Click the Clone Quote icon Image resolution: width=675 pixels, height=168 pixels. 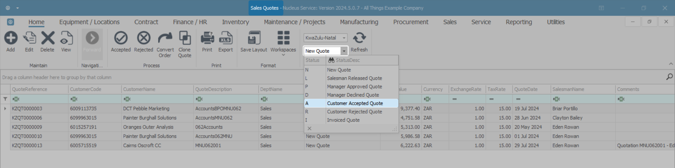tap(185, 38)
